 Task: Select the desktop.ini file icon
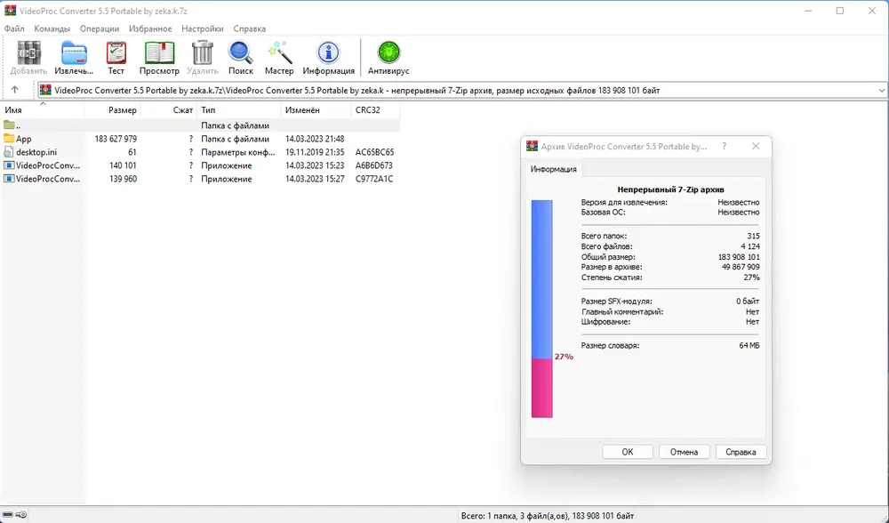[9, 152]
